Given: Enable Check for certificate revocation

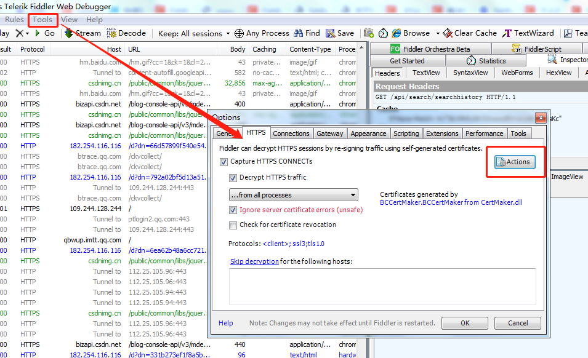Looking at the screenshot, I should point(233,225).
